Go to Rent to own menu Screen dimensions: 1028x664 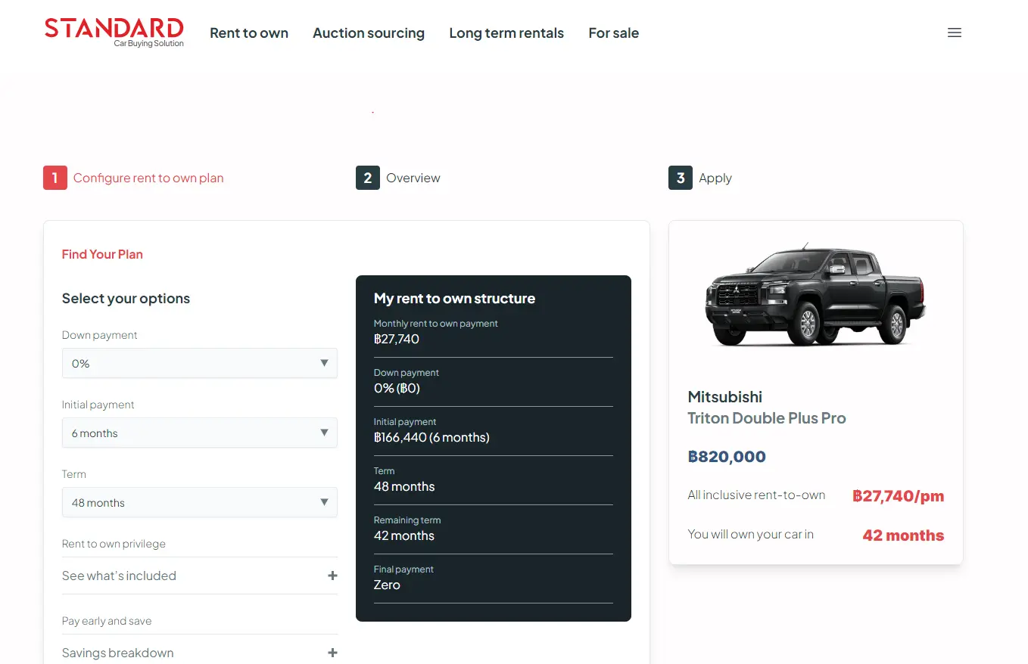[x=249, y=33]
